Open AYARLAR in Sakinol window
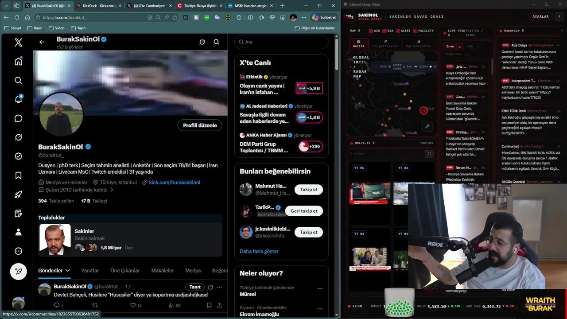Viewport: 567px width, 319px height. click(x=540, y=16)
